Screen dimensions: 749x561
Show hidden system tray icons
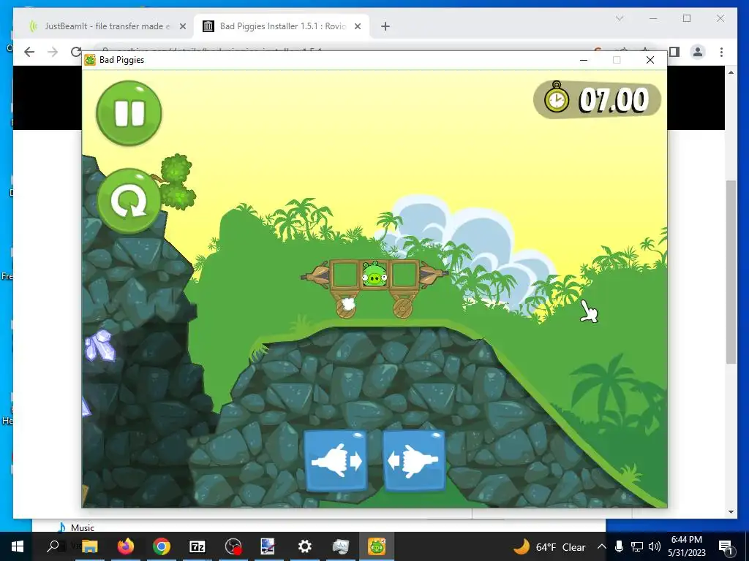click(602, 546)
